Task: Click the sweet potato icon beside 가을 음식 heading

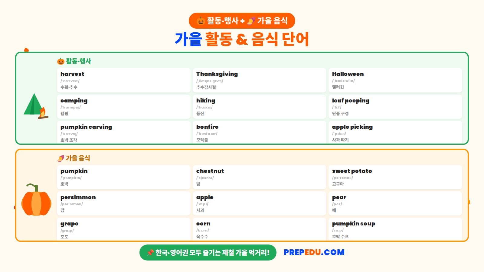Action: pos(61,158)
